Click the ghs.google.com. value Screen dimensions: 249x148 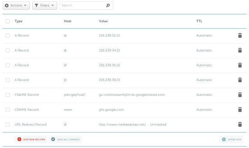112,110
